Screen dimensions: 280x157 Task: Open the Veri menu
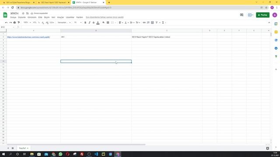tap(53, 17)
